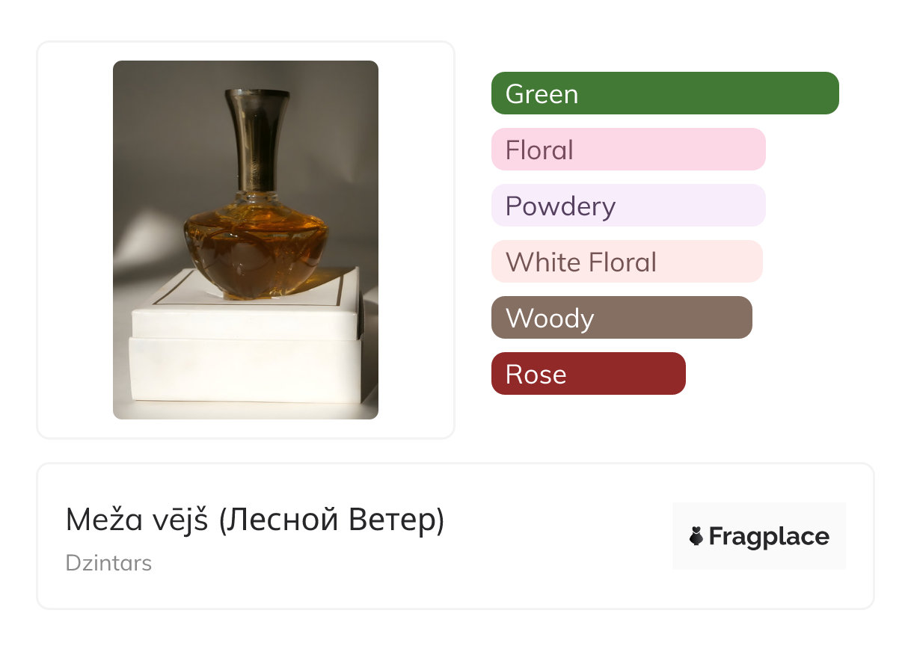
Task: Click the white perfume box lid
Action: pos(247,314)
